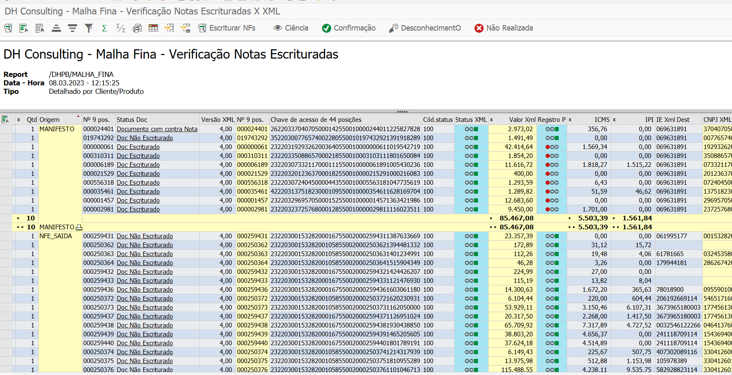Click ICMS cell 1.818,27

[588, 165]
